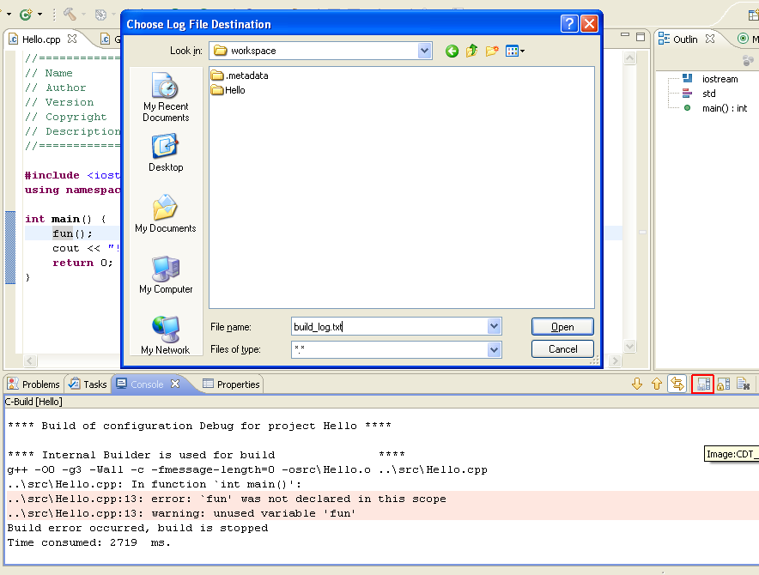759x575 pixels.
Task: Toggle Show Error in Editor button
Action: coord(677,384)
